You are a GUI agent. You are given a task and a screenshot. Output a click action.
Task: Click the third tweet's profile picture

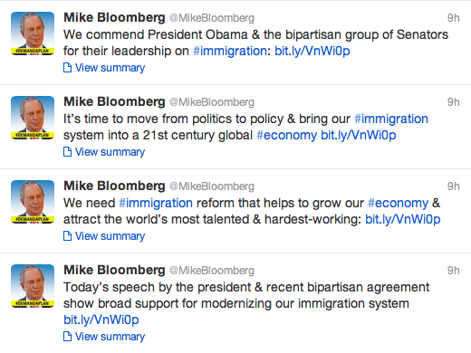tap(33, 202)
